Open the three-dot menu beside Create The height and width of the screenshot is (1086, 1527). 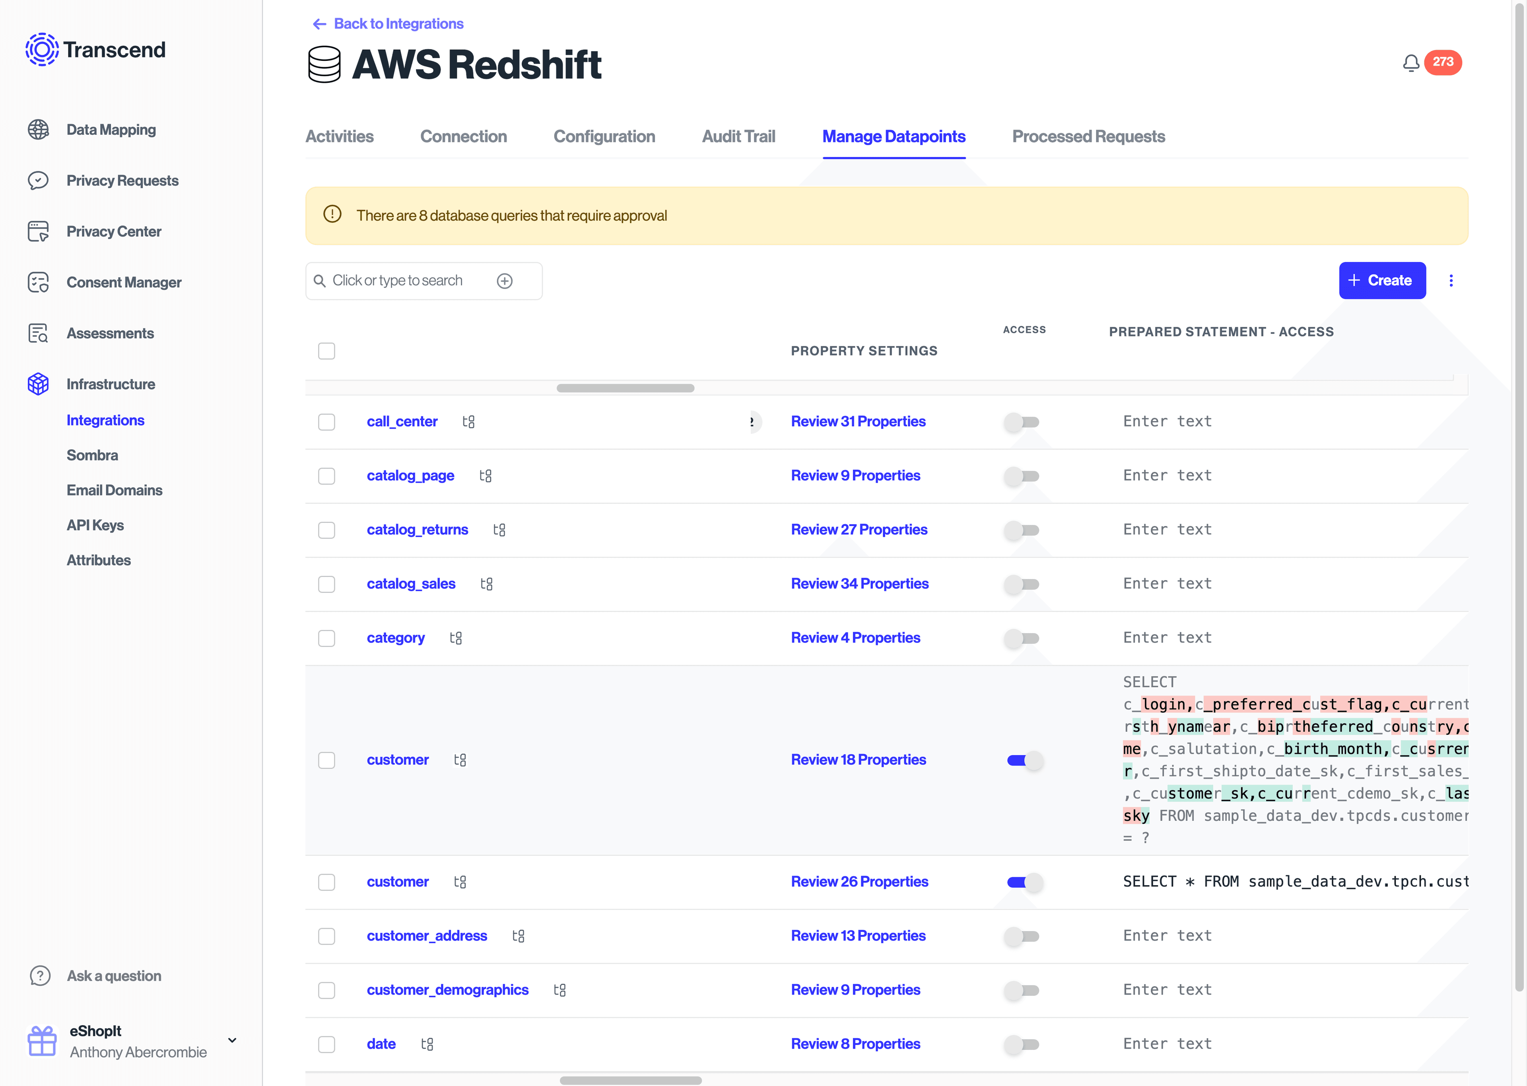[x=1451, y=281]
